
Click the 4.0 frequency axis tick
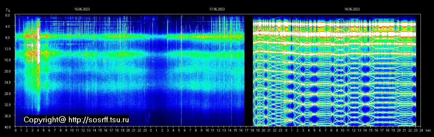(8, 26)
